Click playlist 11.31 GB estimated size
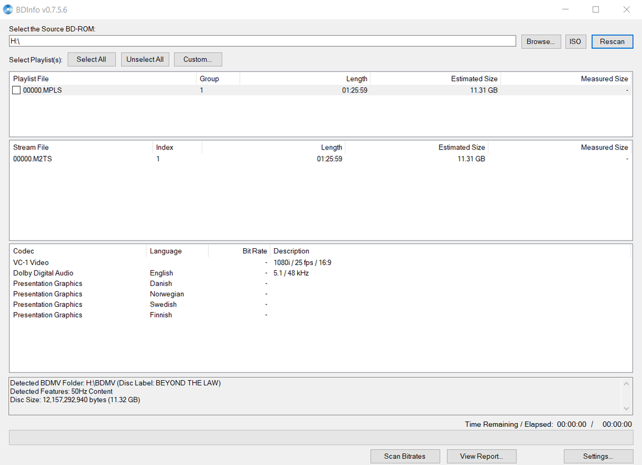 pyautogui.click(x=484, y=90)
